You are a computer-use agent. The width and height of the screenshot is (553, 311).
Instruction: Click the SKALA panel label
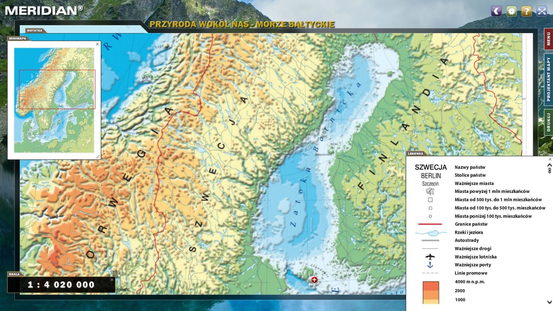pyautogui.click(x=14, y=274)
